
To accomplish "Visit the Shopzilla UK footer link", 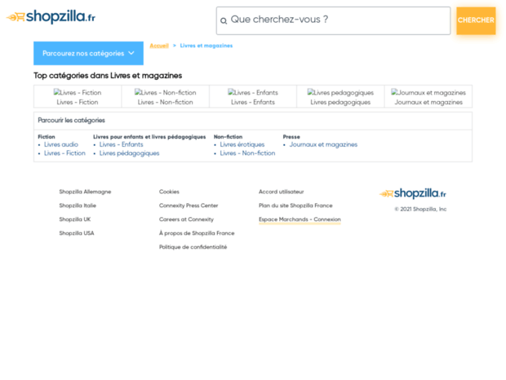I will (75, 219).
